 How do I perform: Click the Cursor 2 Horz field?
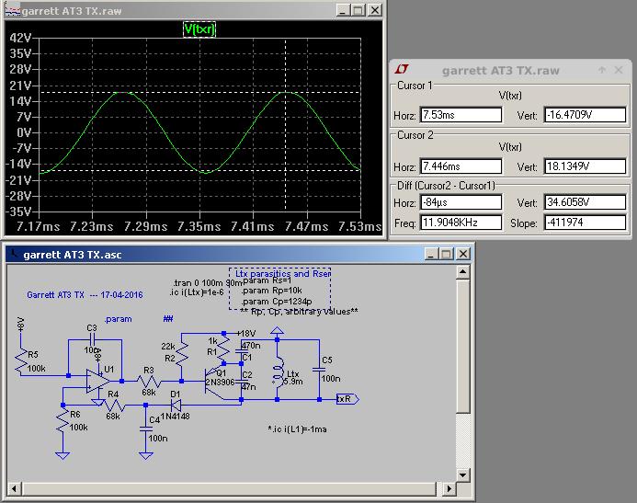[461, 167]
